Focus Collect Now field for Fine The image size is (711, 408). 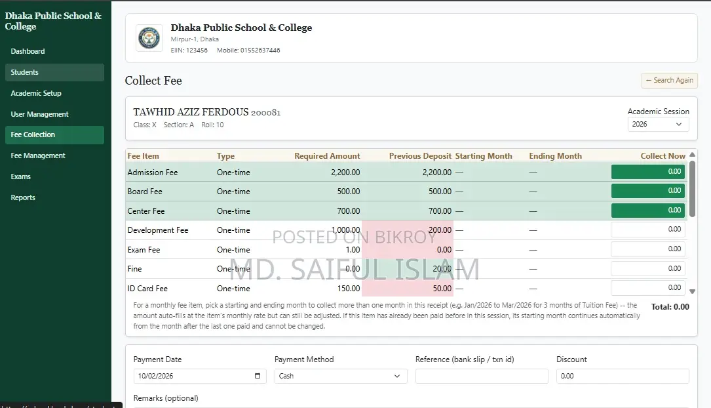pos(647,269)
